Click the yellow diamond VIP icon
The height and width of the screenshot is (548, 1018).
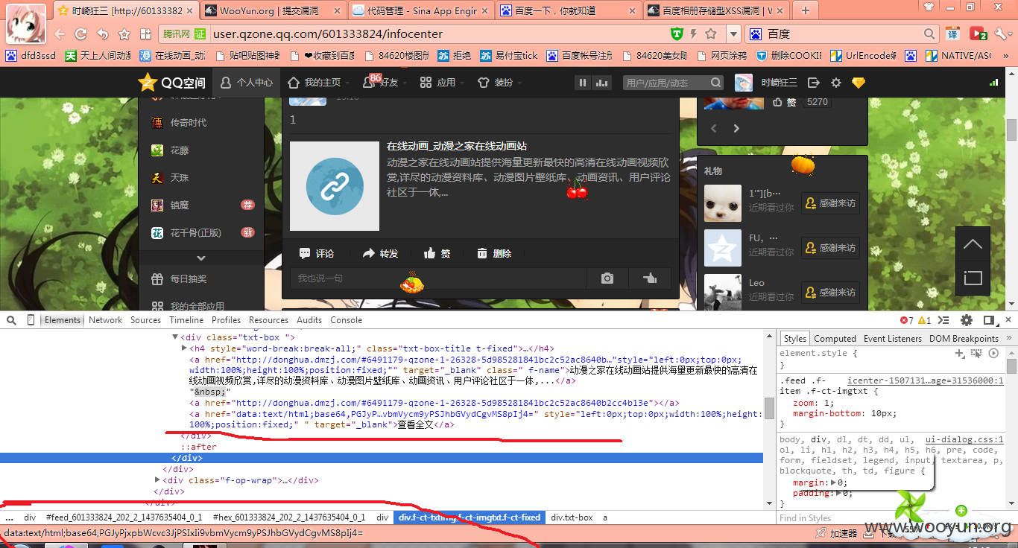coord(859,83)
